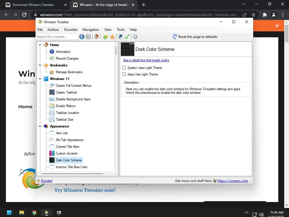The height and width of the screenshot is (217, 289).
Task: Click the 7-Zip icon on taskbar
Action: click(x=59, y=212)
